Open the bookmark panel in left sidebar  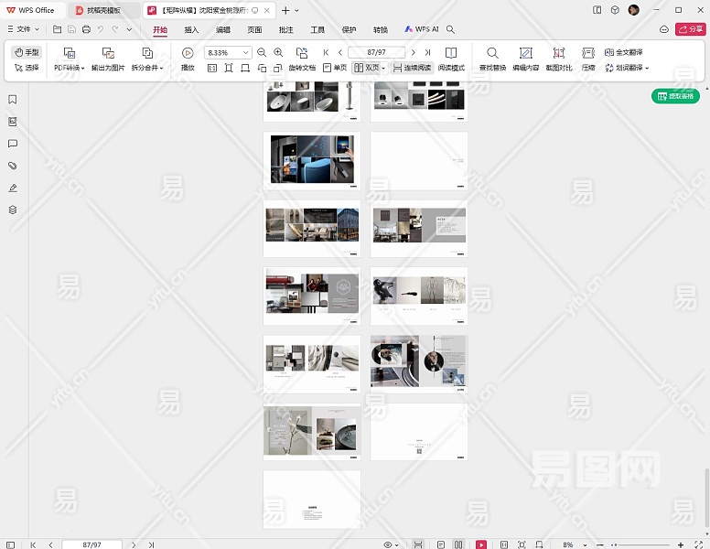point(13,100)
